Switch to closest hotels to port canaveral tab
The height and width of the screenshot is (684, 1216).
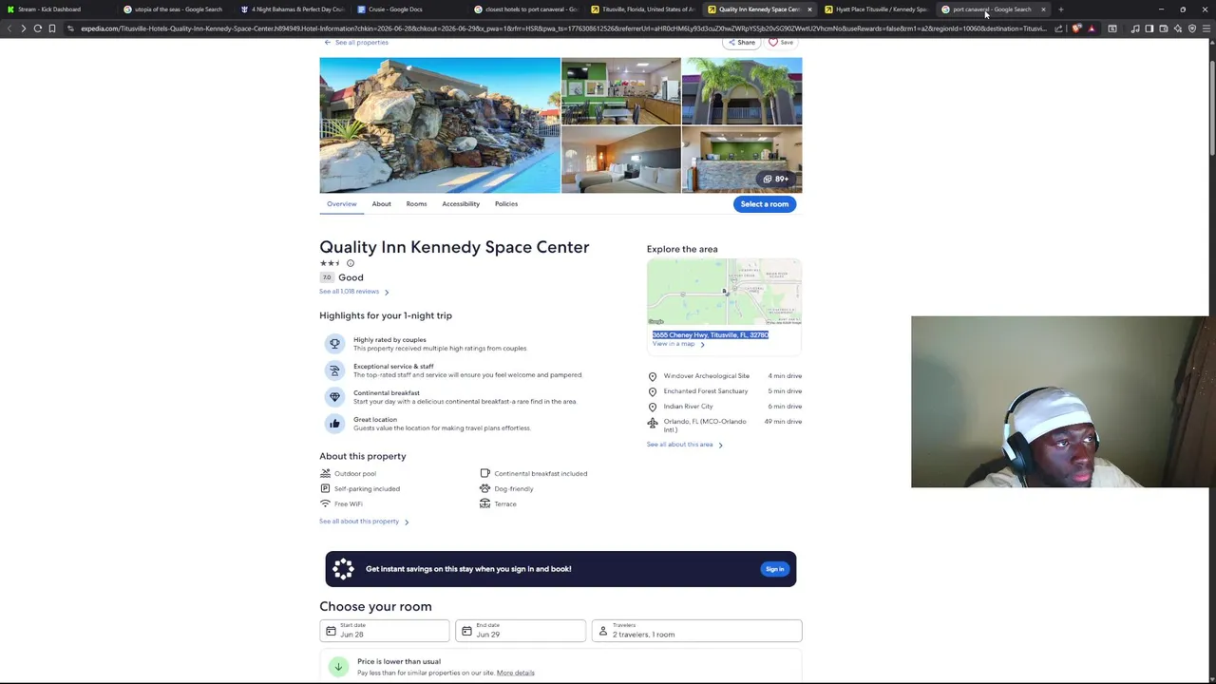pyautogui.click(x=524, y=9)
